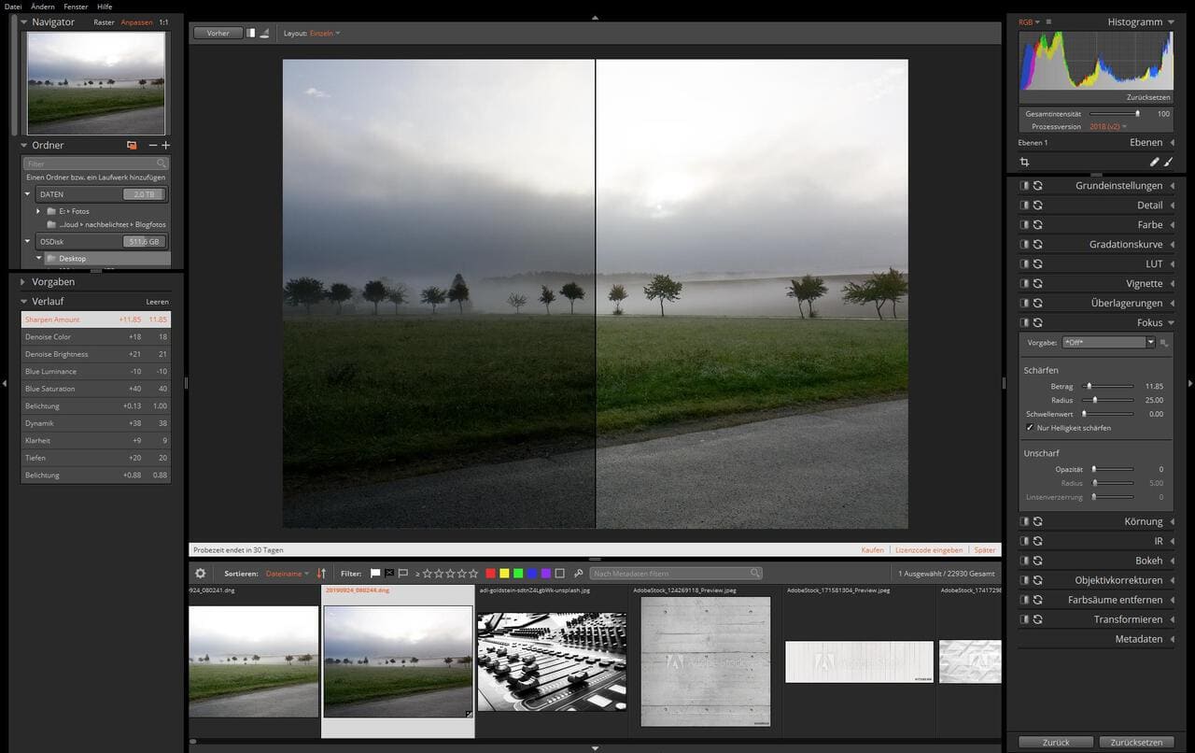Screen dimensions: 1195x753
Task: Click the reset icon beside Farbe
Action: tap(1037, 225)
